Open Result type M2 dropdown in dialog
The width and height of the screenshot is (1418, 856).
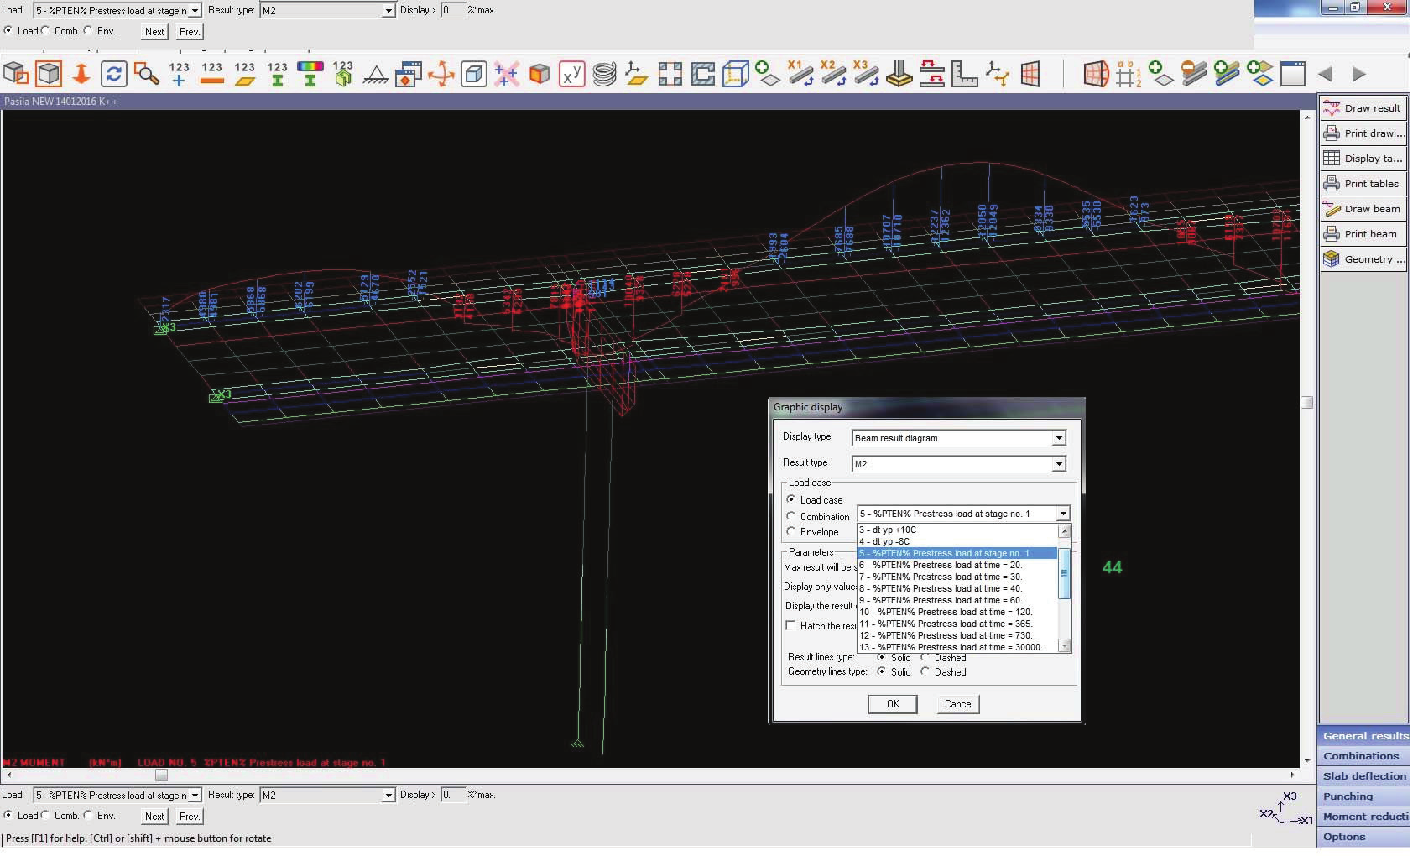tap(1059, 464)
